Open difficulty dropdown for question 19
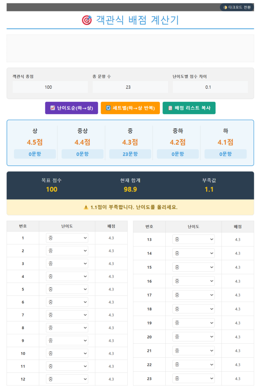Viewport: 260px width, 392px height. tap(193, 323)
